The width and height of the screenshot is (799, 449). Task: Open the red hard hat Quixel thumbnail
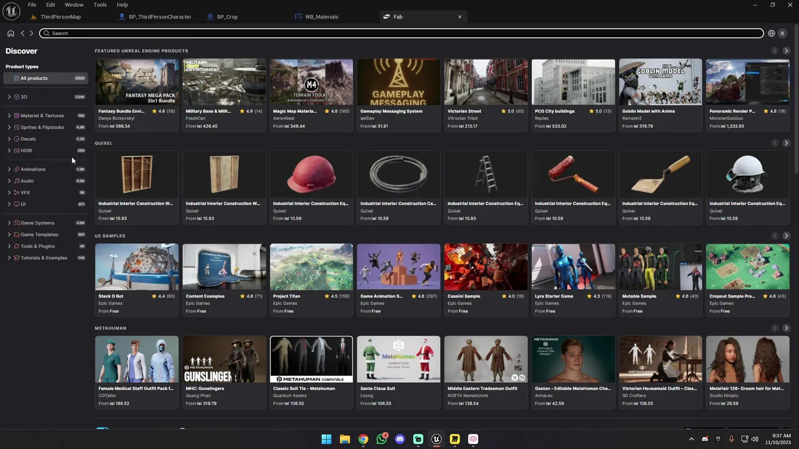tap(311, 174)
